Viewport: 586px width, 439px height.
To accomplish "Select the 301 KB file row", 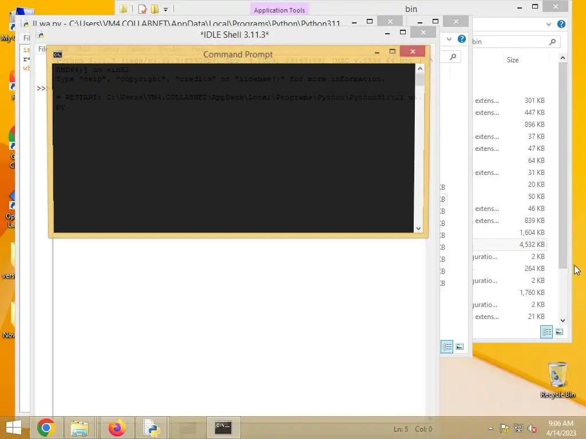I will (509, 101).
